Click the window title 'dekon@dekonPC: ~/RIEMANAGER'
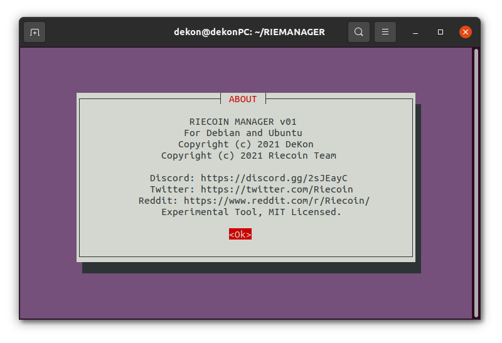502x343 pixels. click(x=249, y=32)
